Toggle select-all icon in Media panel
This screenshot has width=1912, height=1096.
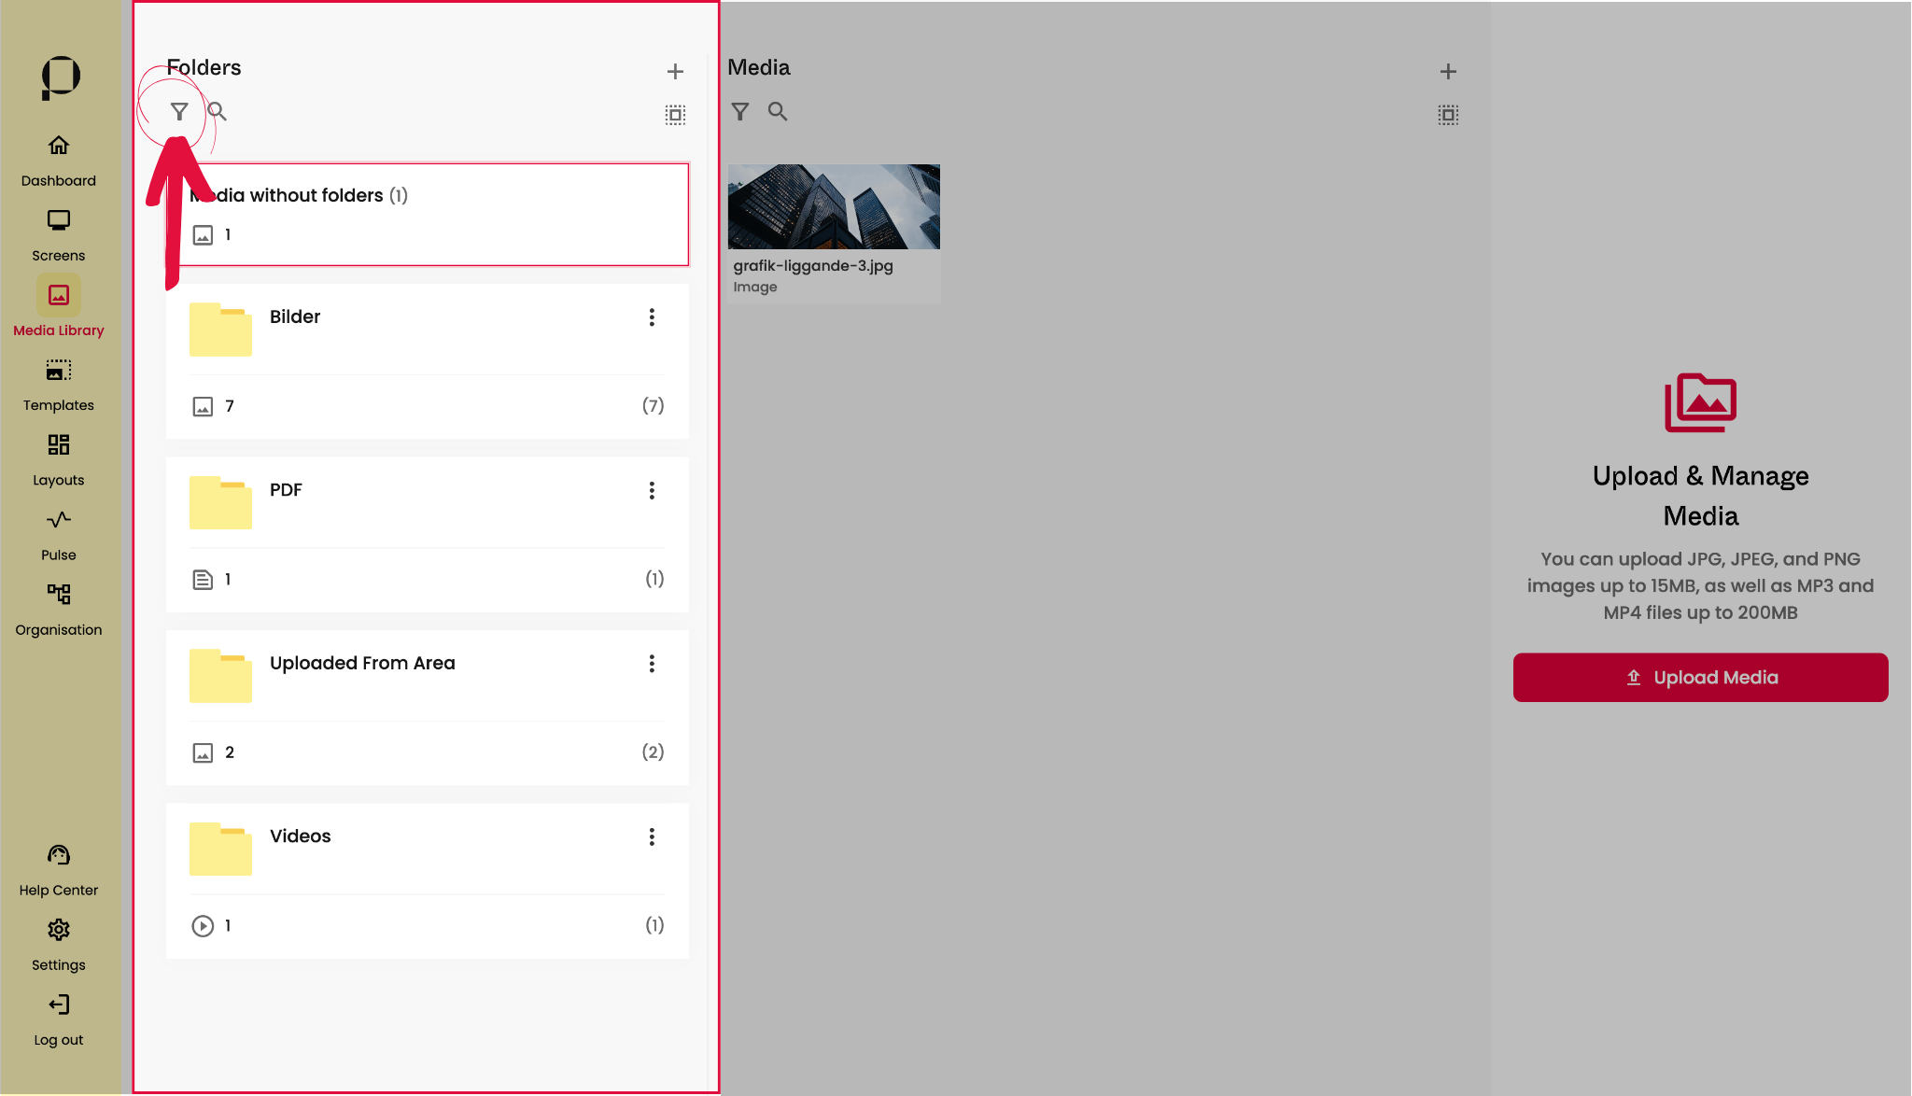click(x=1448, y=115)
